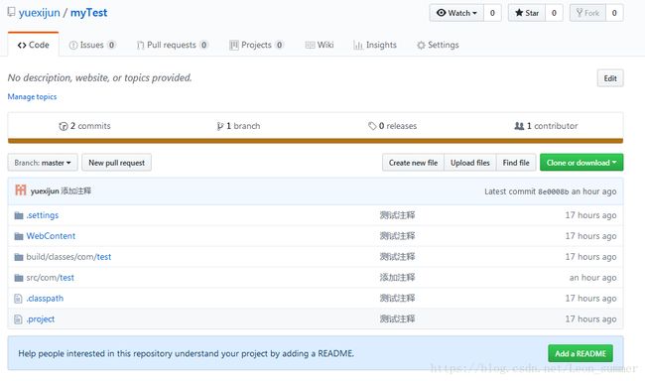Click the New pull request button

coord(116,163)
